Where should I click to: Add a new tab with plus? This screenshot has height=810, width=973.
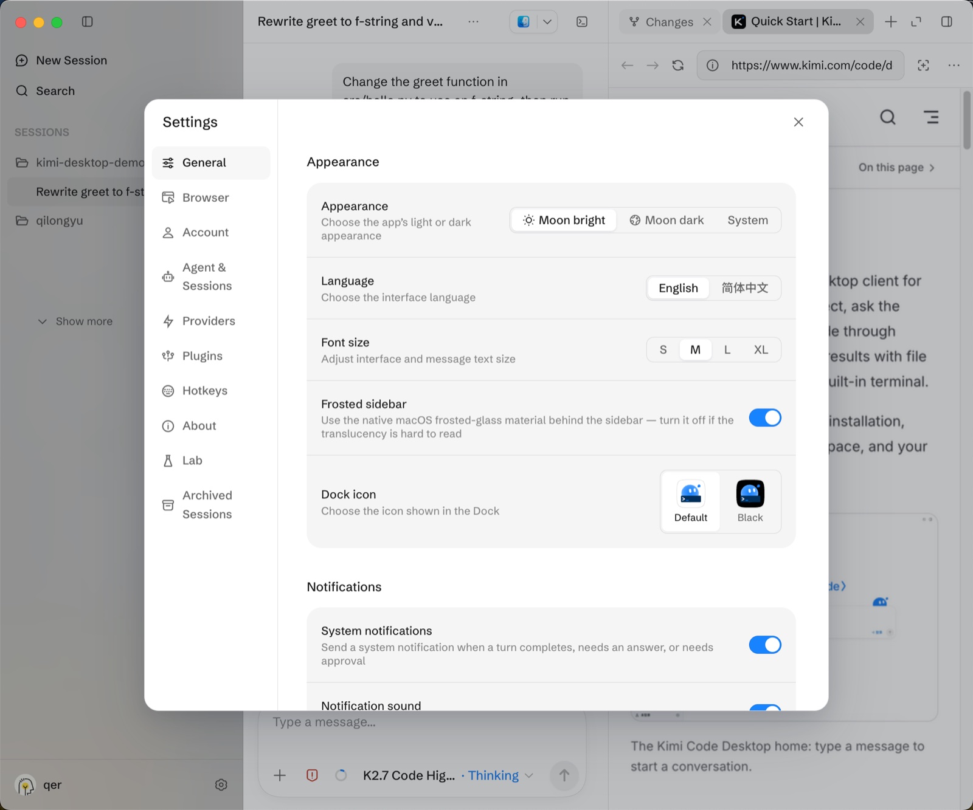tap(891, 22)
